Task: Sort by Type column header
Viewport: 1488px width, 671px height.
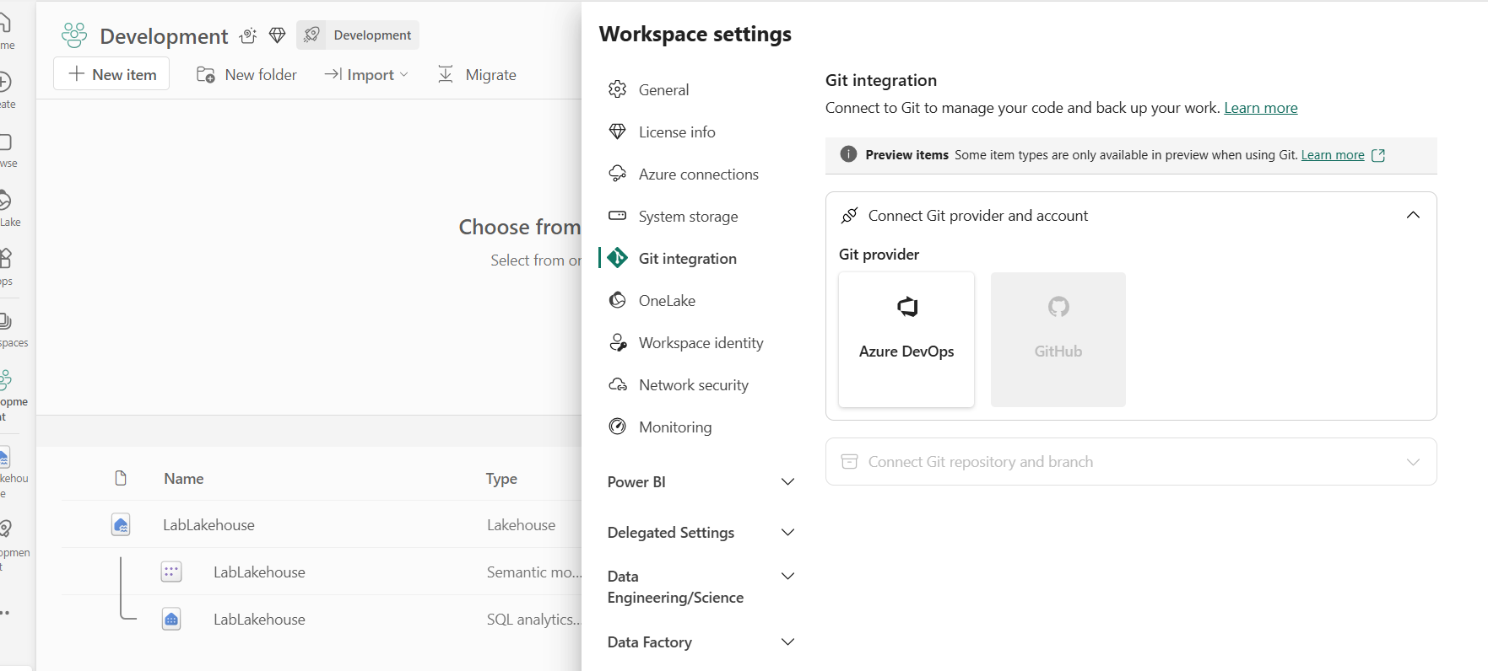Action: pyautogui.click(x=501, y=479)
